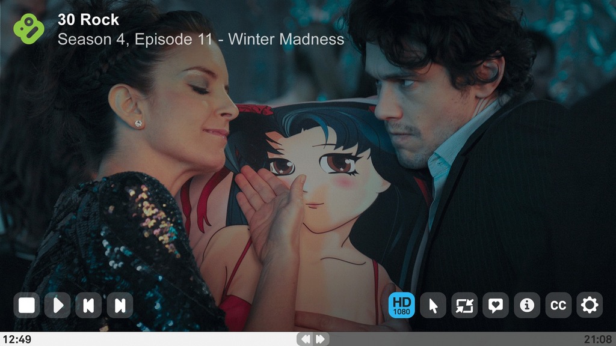Viewport: 616px width, 346px height.
Task: Skip to the previous episode
Action: 89,305
